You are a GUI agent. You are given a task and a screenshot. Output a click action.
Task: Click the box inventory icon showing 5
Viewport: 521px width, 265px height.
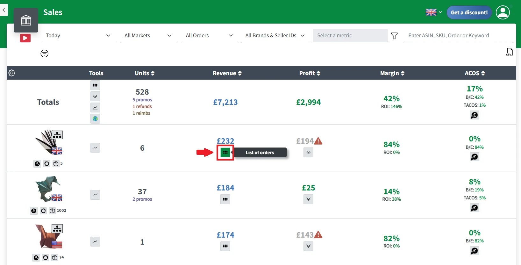(x=56, y=164)
